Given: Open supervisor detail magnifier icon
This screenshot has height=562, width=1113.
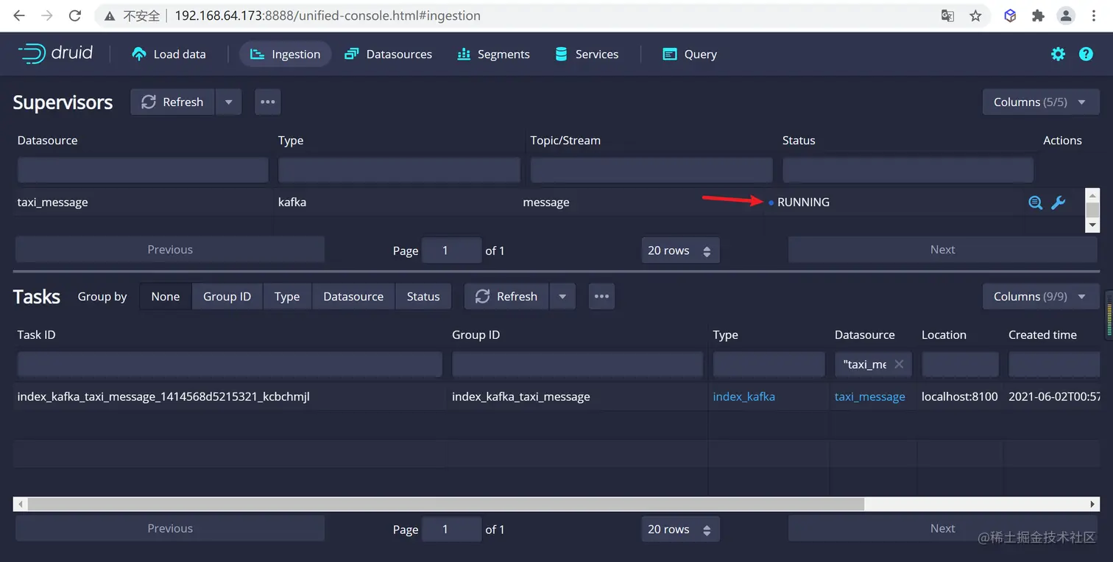Looking at the screenshot, I should [1035, 203].
